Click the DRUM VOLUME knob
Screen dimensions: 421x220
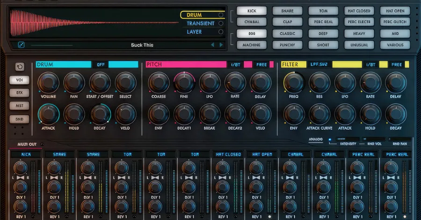pyautogui.click(x=48, y=82)
